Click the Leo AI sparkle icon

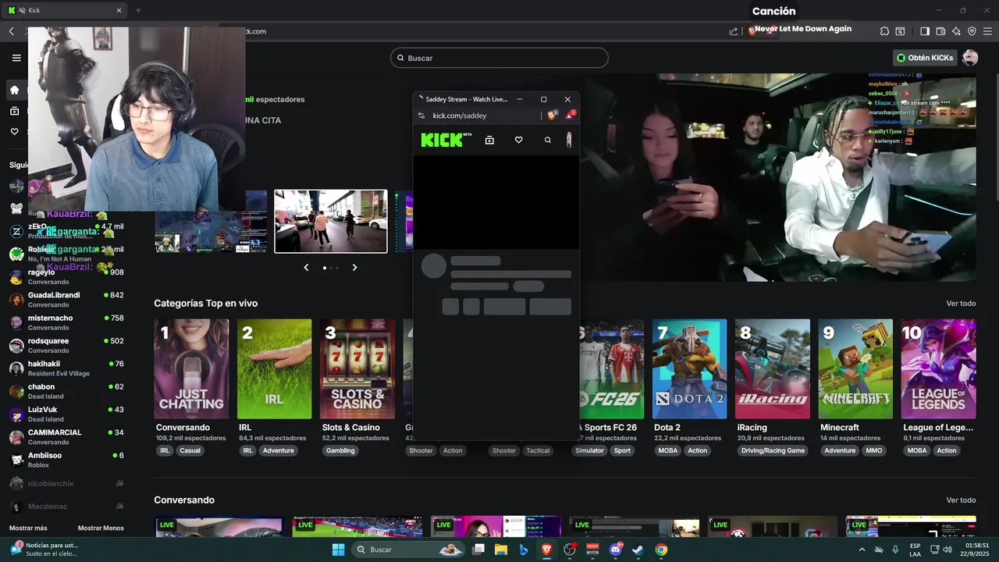(x=956, y=31)
